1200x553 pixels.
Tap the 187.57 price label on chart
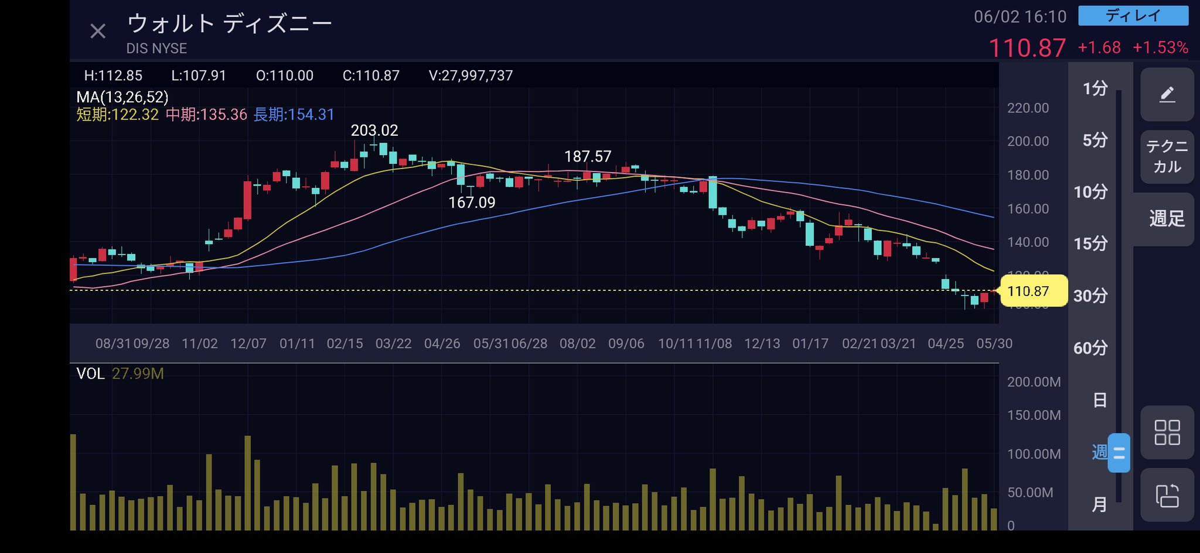pos(588,156)
